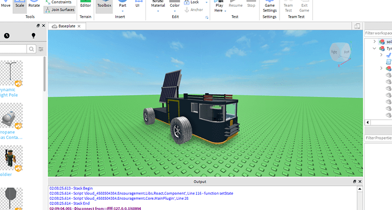Click Exit Game button

pos(304,6)
